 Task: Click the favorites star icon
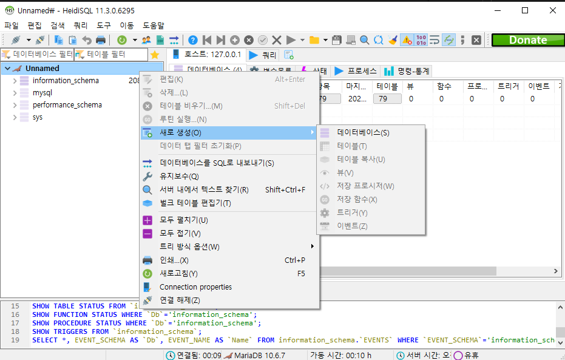click(x=155, y=55)
